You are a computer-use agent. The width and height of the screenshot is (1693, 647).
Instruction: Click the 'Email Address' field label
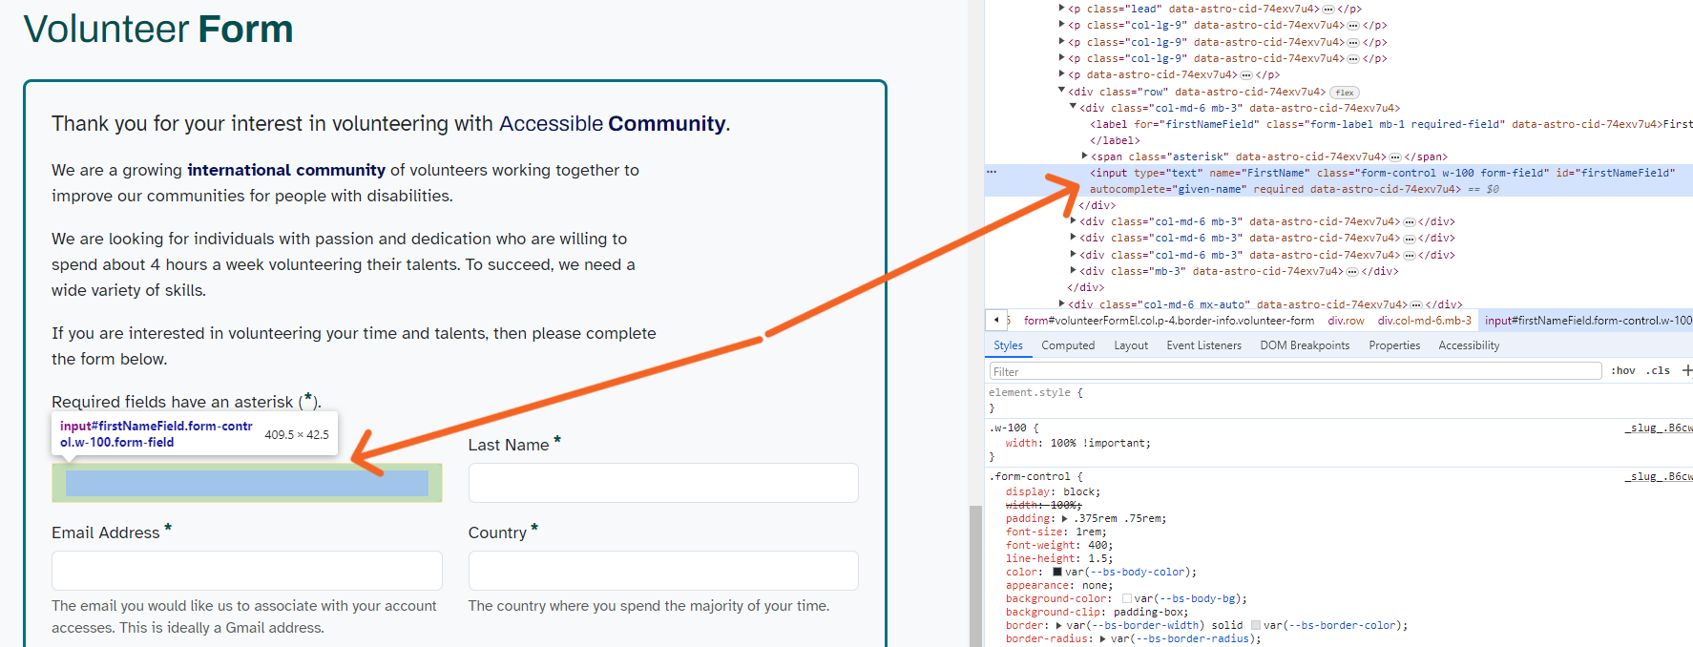106,532
